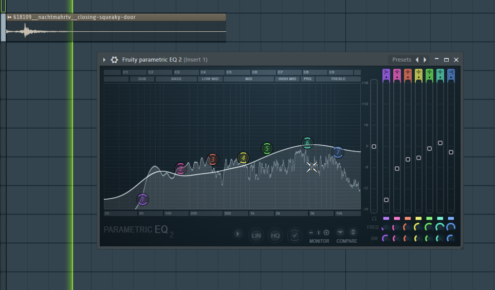Screen dimensions: 495x290
Task: Toggle LIN linear phase mode
Action: [256, 236]
